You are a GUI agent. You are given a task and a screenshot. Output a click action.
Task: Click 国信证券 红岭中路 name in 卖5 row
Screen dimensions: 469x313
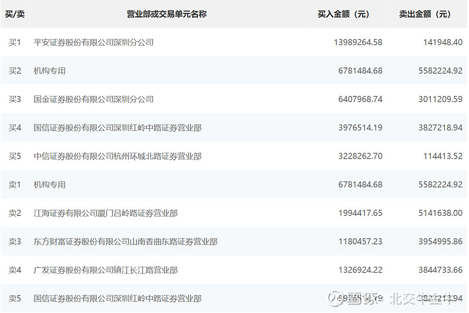point(118,298)
